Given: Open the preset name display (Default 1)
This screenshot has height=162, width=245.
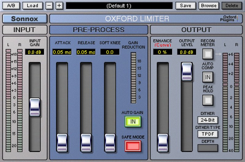Looking at the screenshot, I should [119, 6].
